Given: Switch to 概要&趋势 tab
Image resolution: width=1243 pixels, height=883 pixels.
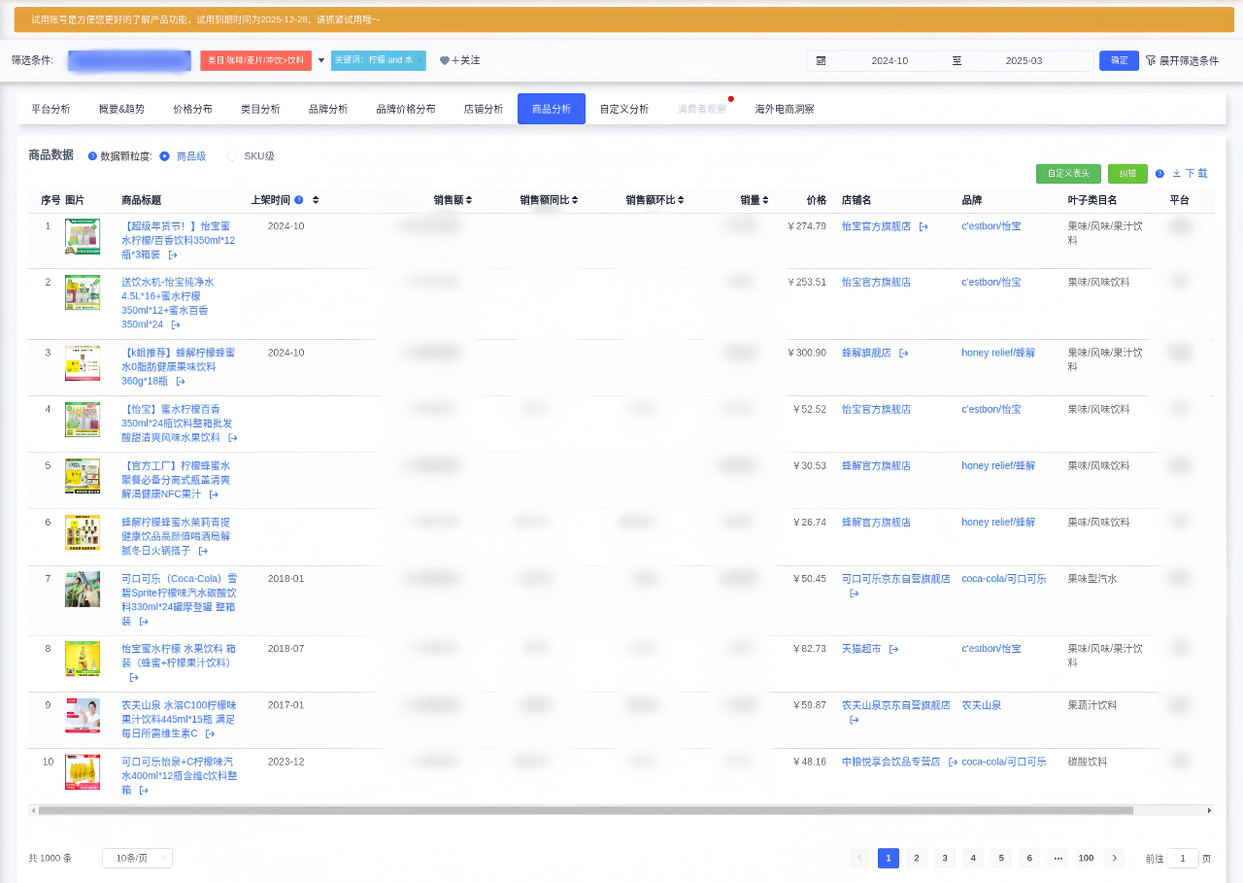Looking at the screenshot, I should point(121,109).
